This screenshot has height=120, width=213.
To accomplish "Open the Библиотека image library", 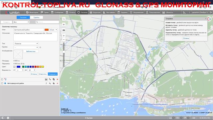I will pyautogui.click(x=31, y=51).
